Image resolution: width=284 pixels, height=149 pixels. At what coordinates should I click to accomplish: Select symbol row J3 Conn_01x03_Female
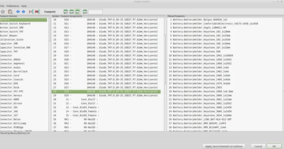click(x=106, y=107)
